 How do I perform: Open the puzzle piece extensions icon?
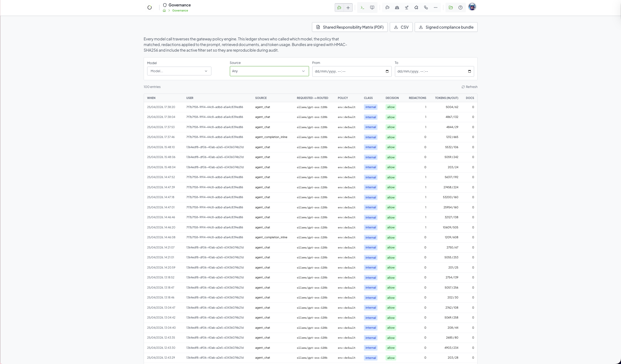click(416, 7)
